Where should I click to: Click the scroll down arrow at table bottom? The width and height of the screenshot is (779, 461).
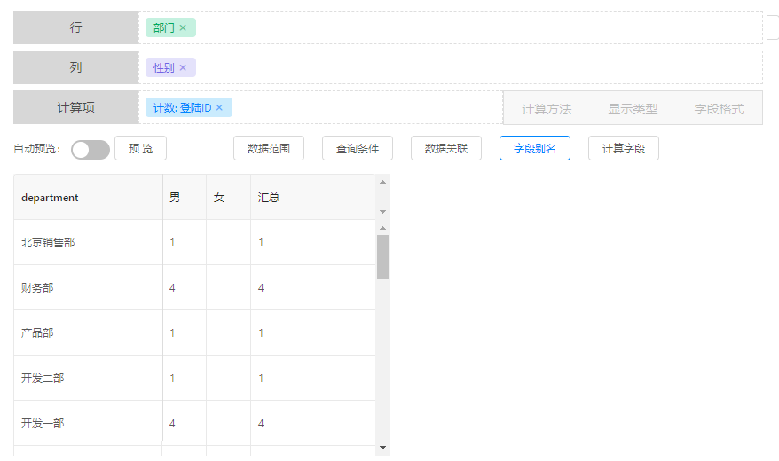382,448
